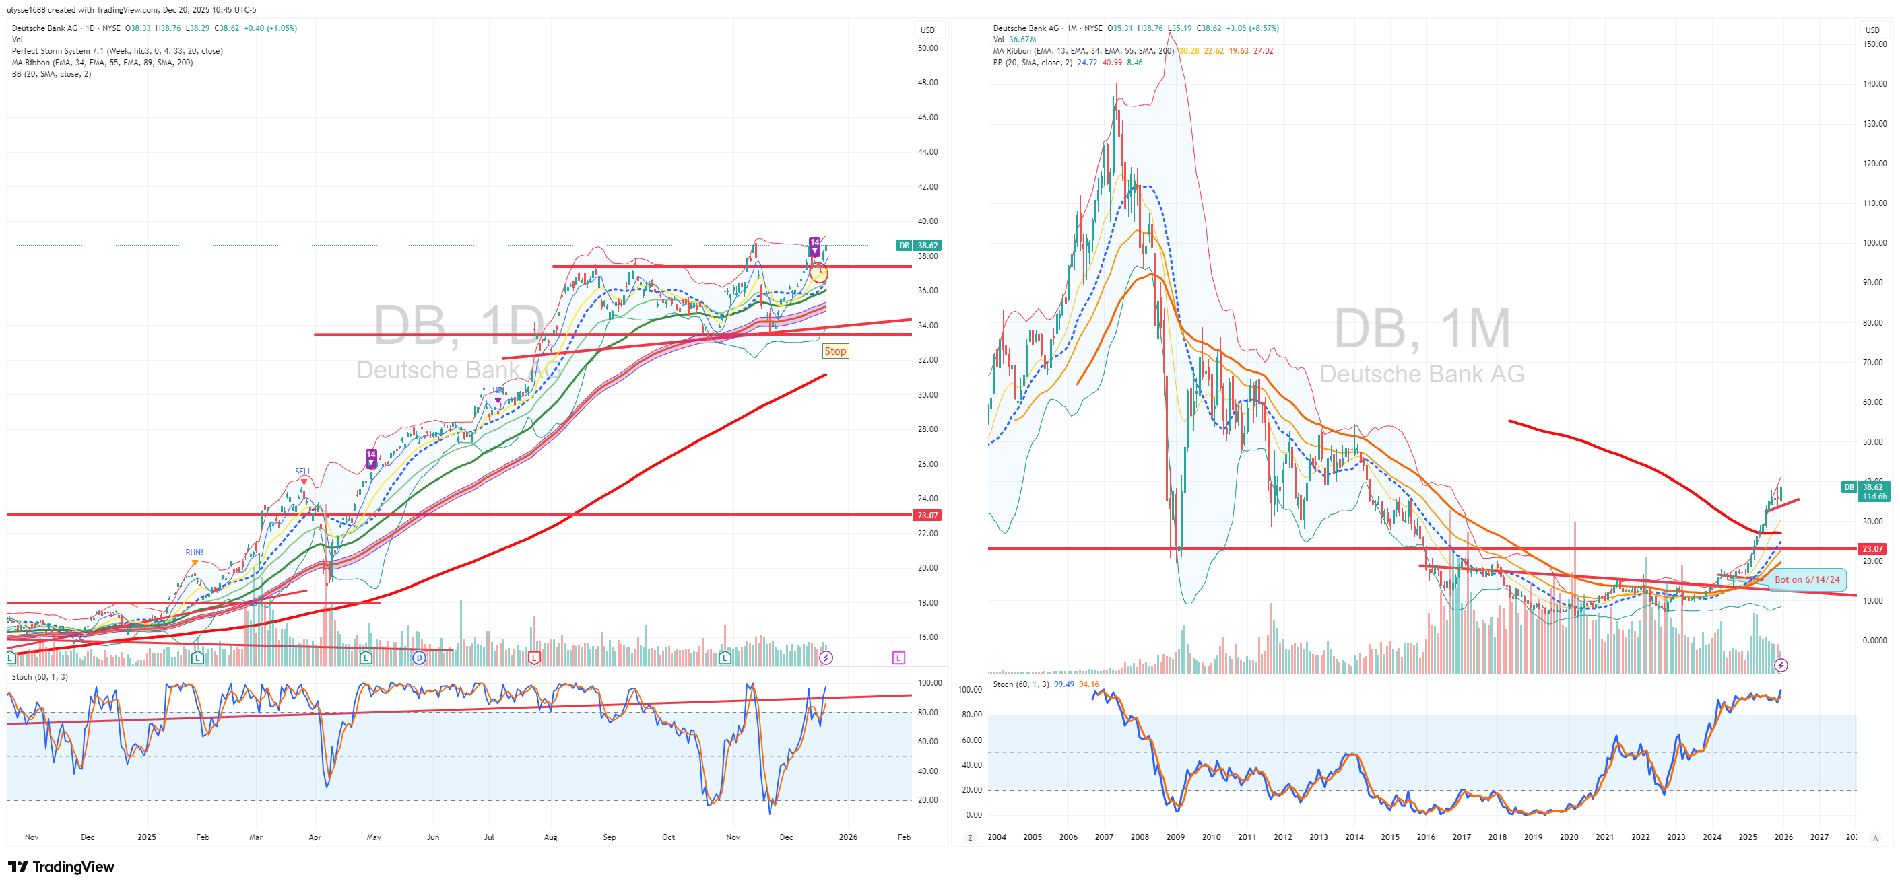The width and height of the screenshot is (1900, 887).
Task: Toggle the 'A' auto-scale button on monthly chart
Action: pyautogui.click(x=1875, y=838)
